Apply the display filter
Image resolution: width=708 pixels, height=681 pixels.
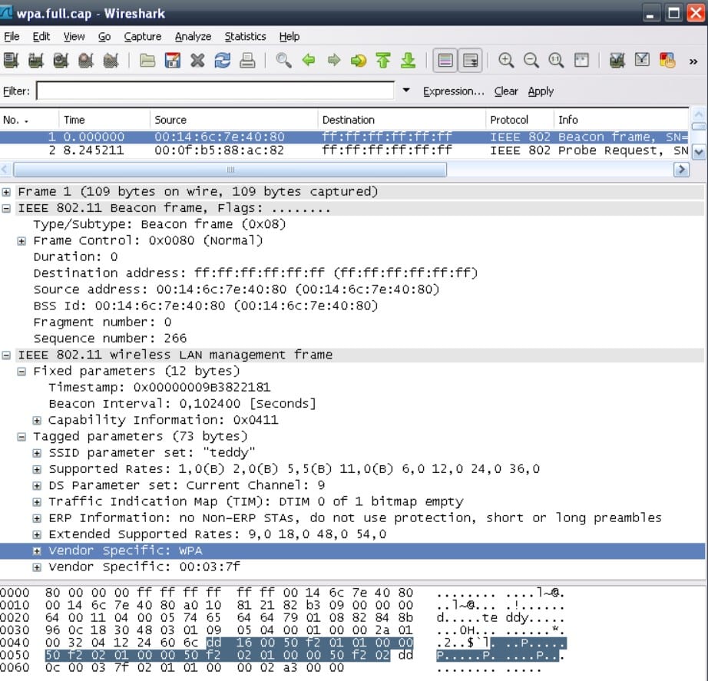(x=541, y=91)
